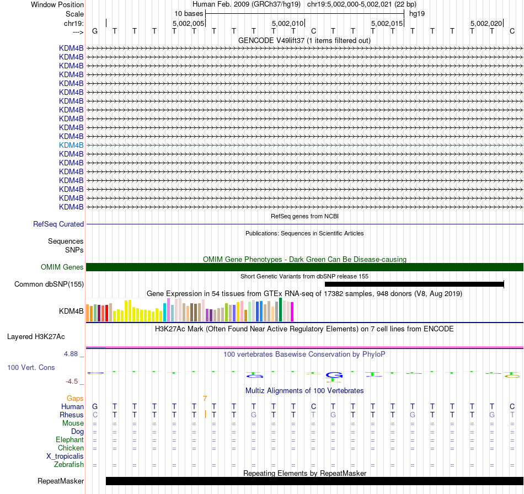Click the Chicken species label
This screenshot has height=494, width=524.
pyautogui.click(x=71, y=448)
